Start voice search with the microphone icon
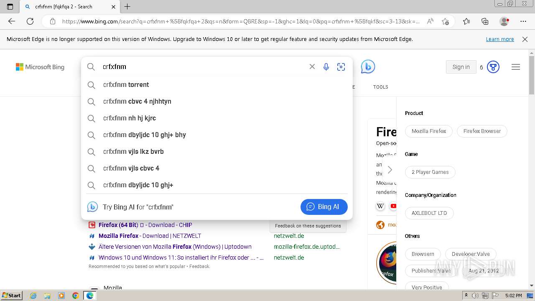535x301 pixels. tap(326, 67)
